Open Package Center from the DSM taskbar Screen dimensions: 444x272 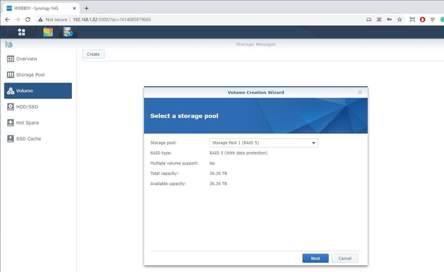[48, 32]
